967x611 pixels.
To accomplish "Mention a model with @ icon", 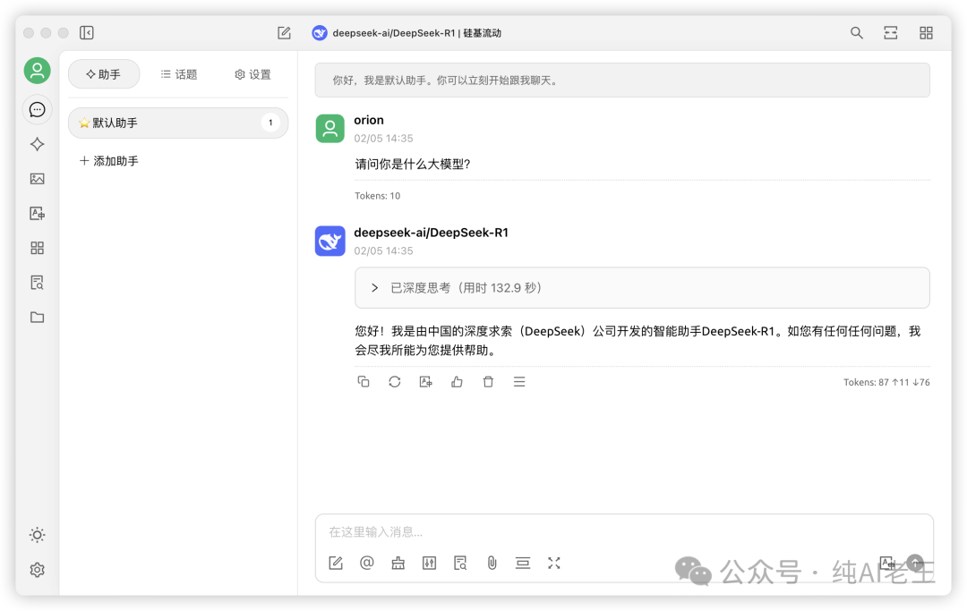I will pos(367,563).
